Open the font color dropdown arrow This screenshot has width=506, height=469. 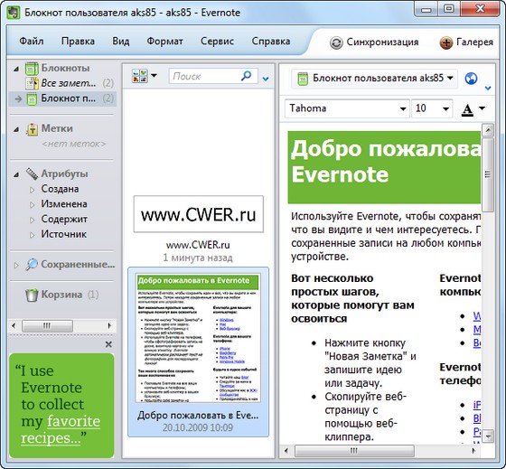(482, 108)
